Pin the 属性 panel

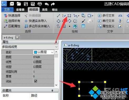click(x=56, y=42)
